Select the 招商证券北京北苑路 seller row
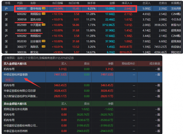183x134 pixels. pyautogui.click(x=82, y=109)
